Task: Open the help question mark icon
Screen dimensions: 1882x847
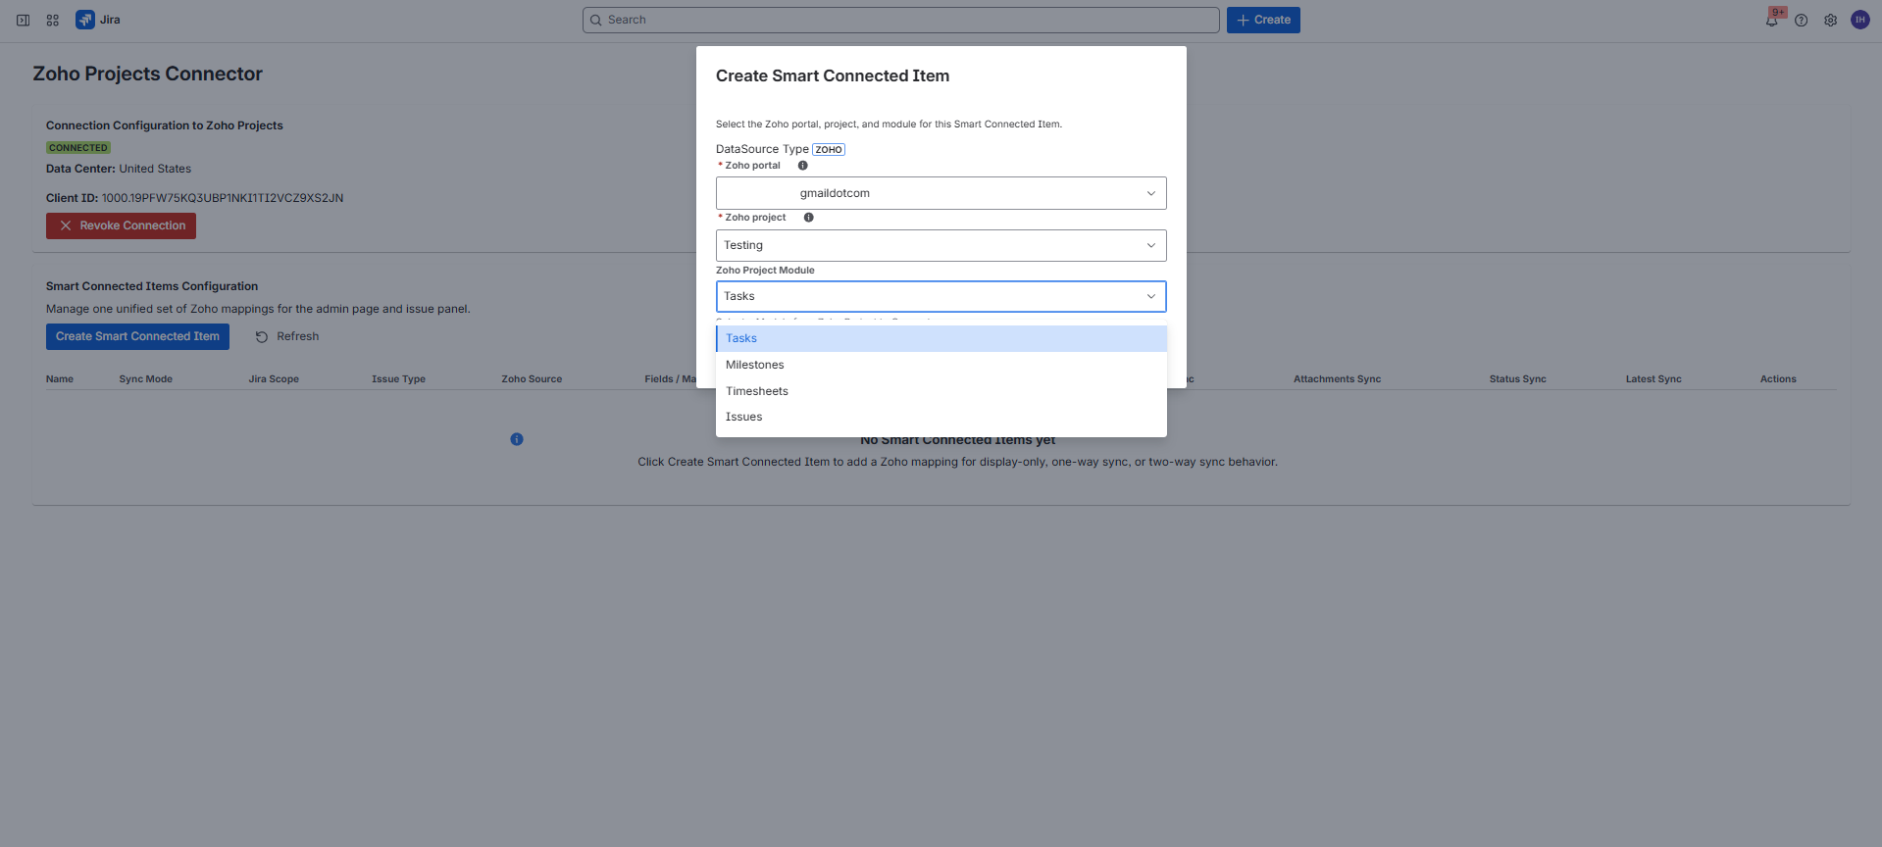Action: 1802,20
